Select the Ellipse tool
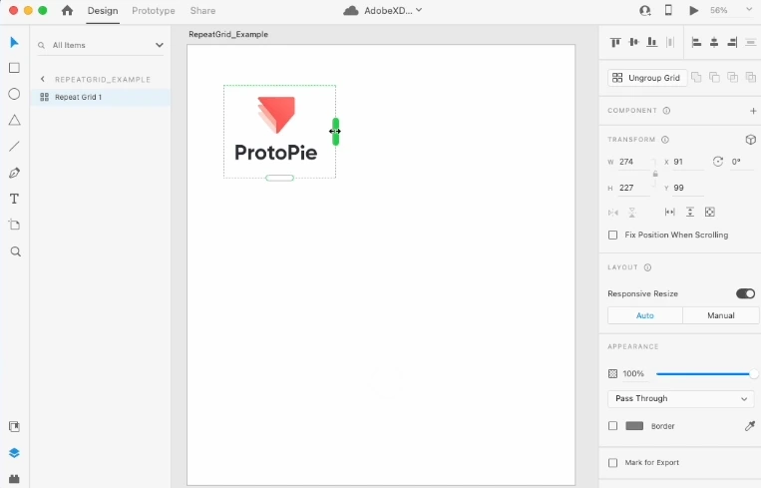This screenshot has width=761, height=488. [14, 94]
